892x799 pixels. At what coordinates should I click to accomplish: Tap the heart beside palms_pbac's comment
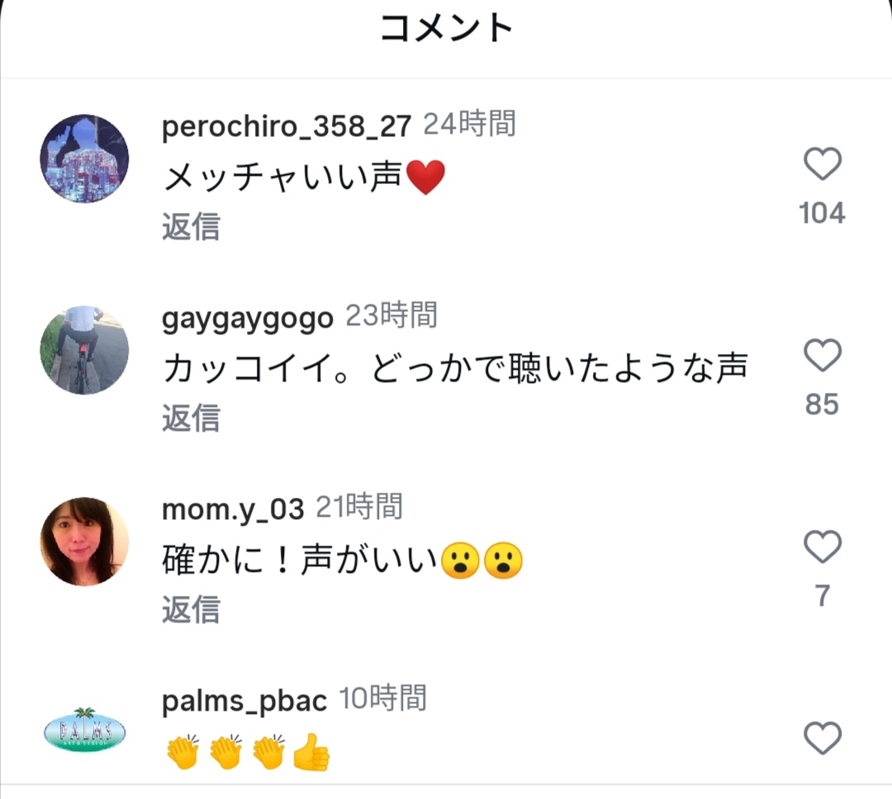pyautogui.click(x=822, y=738)
